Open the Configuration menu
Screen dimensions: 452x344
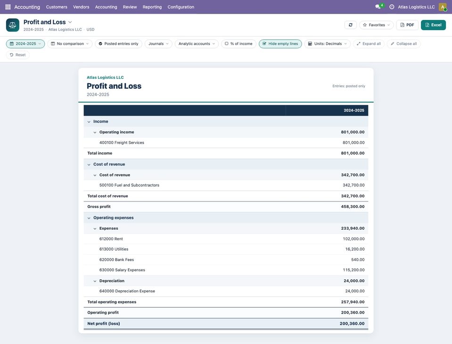[181, 7]
